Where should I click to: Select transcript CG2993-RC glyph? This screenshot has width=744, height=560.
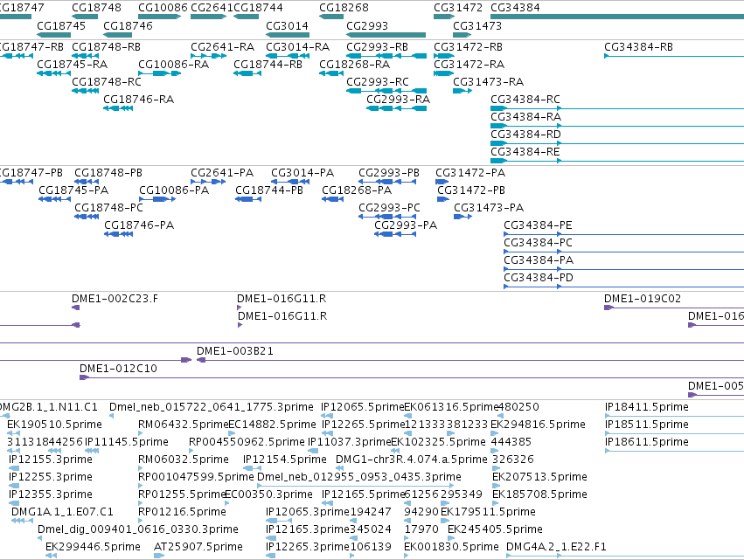386,91
